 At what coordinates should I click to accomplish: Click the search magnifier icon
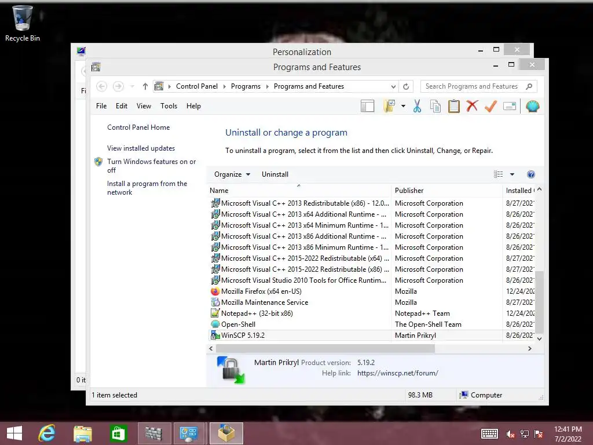click(x=529, y=86)
